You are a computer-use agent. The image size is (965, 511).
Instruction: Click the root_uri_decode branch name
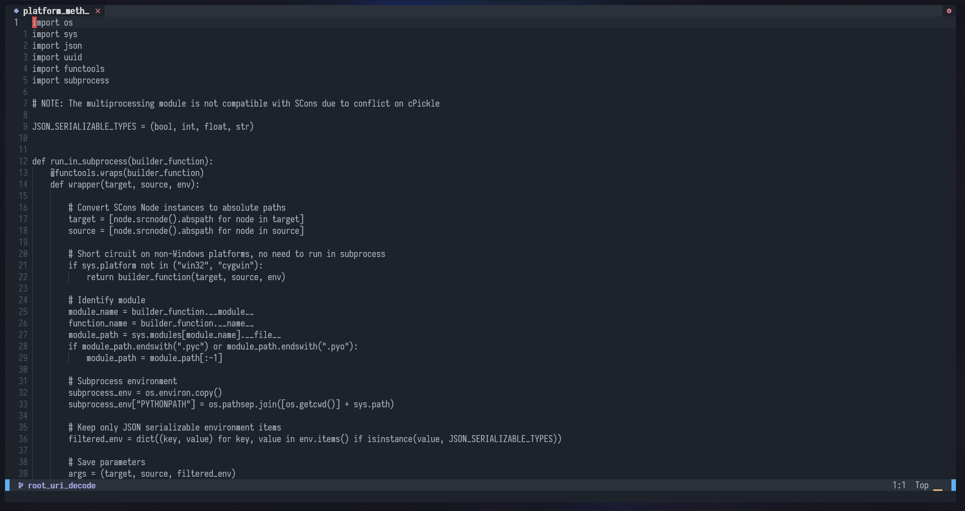click(62, 485)
